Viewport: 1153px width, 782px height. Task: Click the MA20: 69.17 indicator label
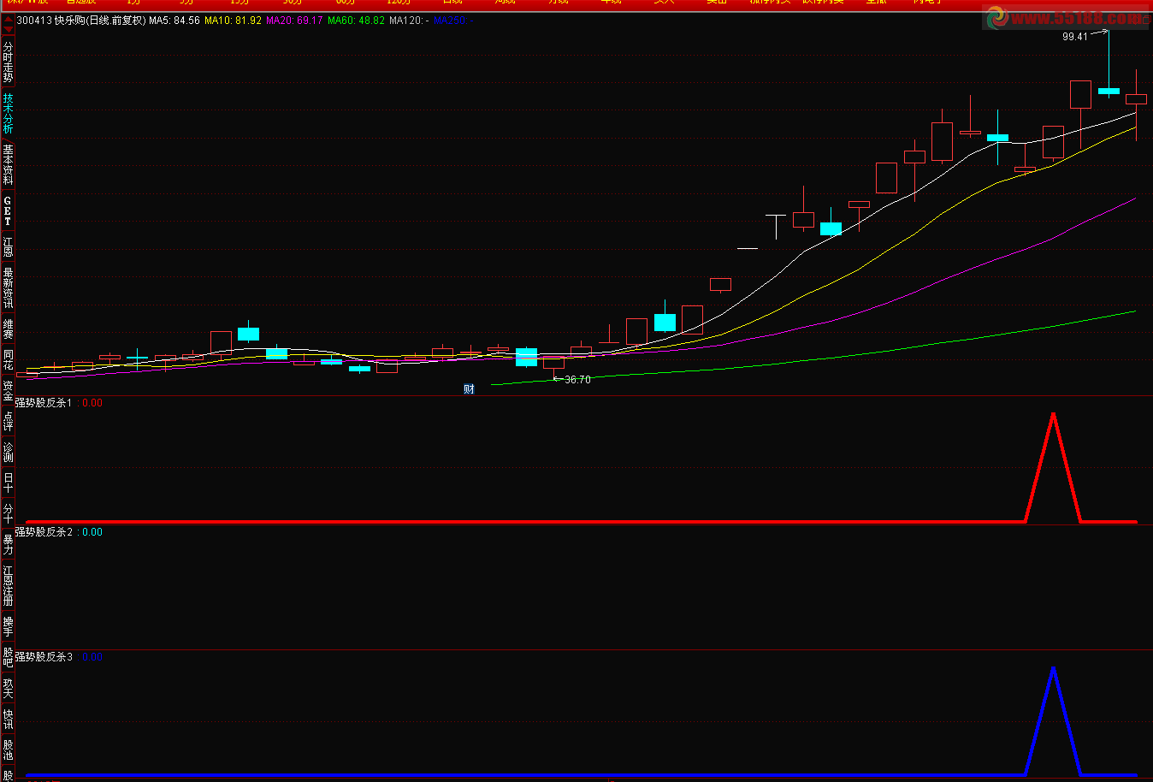click(x=294, y=21)
